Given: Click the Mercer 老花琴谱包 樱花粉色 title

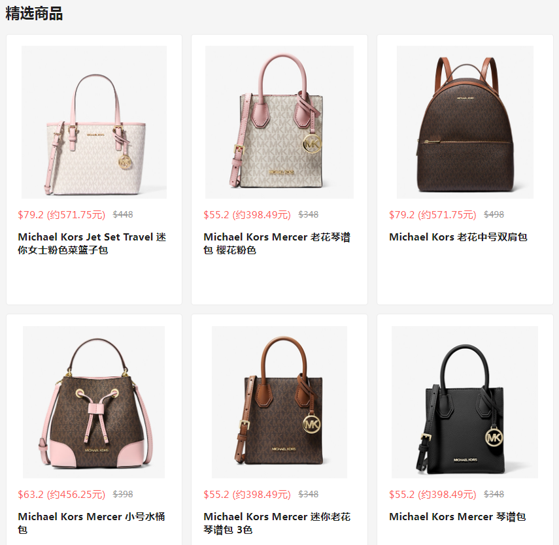Looking at the screenshot, I should [x=277, y=244].
